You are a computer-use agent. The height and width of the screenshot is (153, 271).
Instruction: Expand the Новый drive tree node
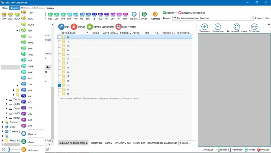pyautogui.click(x=7, y=118)
